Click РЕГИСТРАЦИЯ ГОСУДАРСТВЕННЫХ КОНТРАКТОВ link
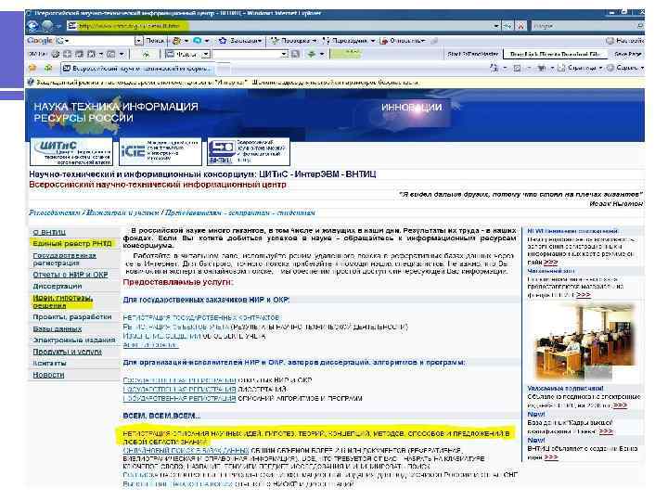Screen dimensions: 668x501 [201, 318]
